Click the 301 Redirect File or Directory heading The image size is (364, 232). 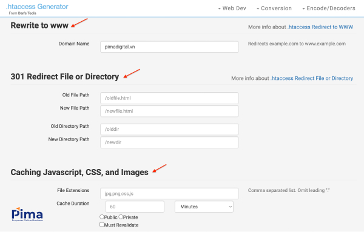[x=65, y=77]
